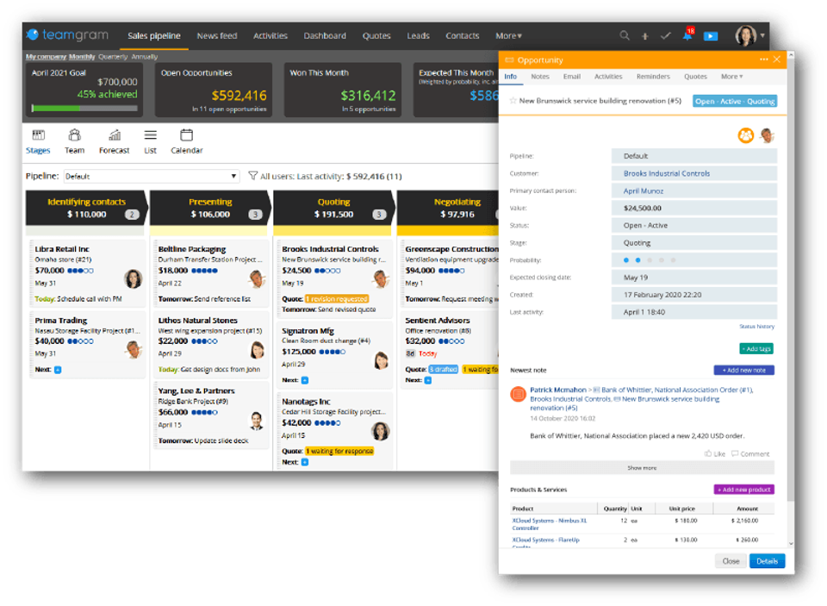This screenshot has height=606, width=827.
Task: Open April Munoz contact link
Action: pyautogui.click(x=644, y=191)
